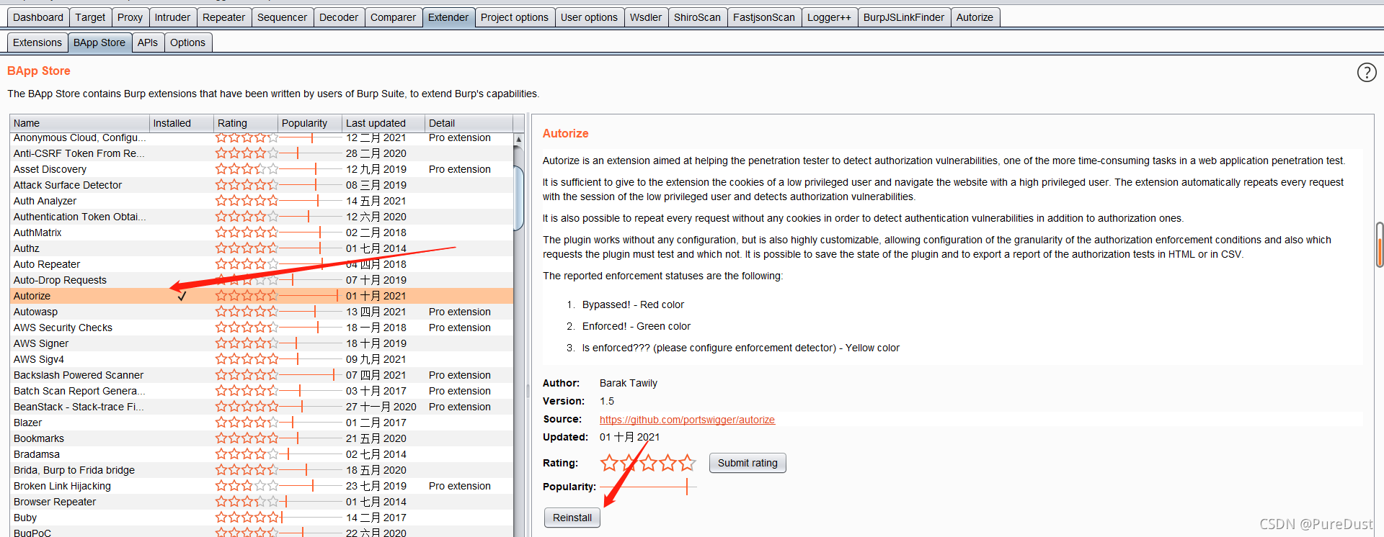This screenshot has height=537, width=1384.
Task: Click the Submit rating button
Action: [x=748, y=463]
